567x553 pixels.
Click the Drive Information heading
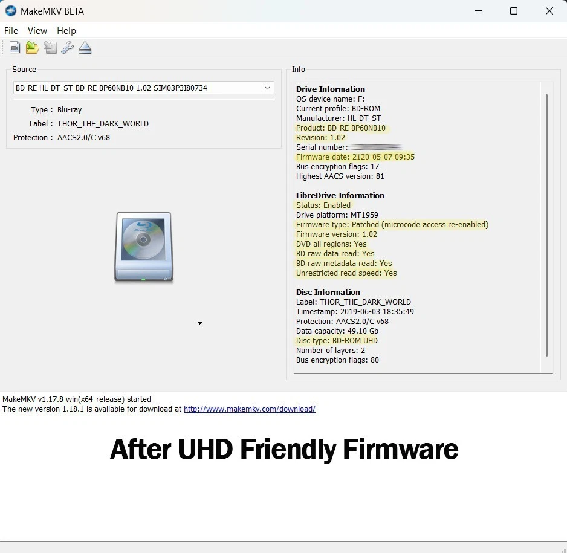coord(331,89)
